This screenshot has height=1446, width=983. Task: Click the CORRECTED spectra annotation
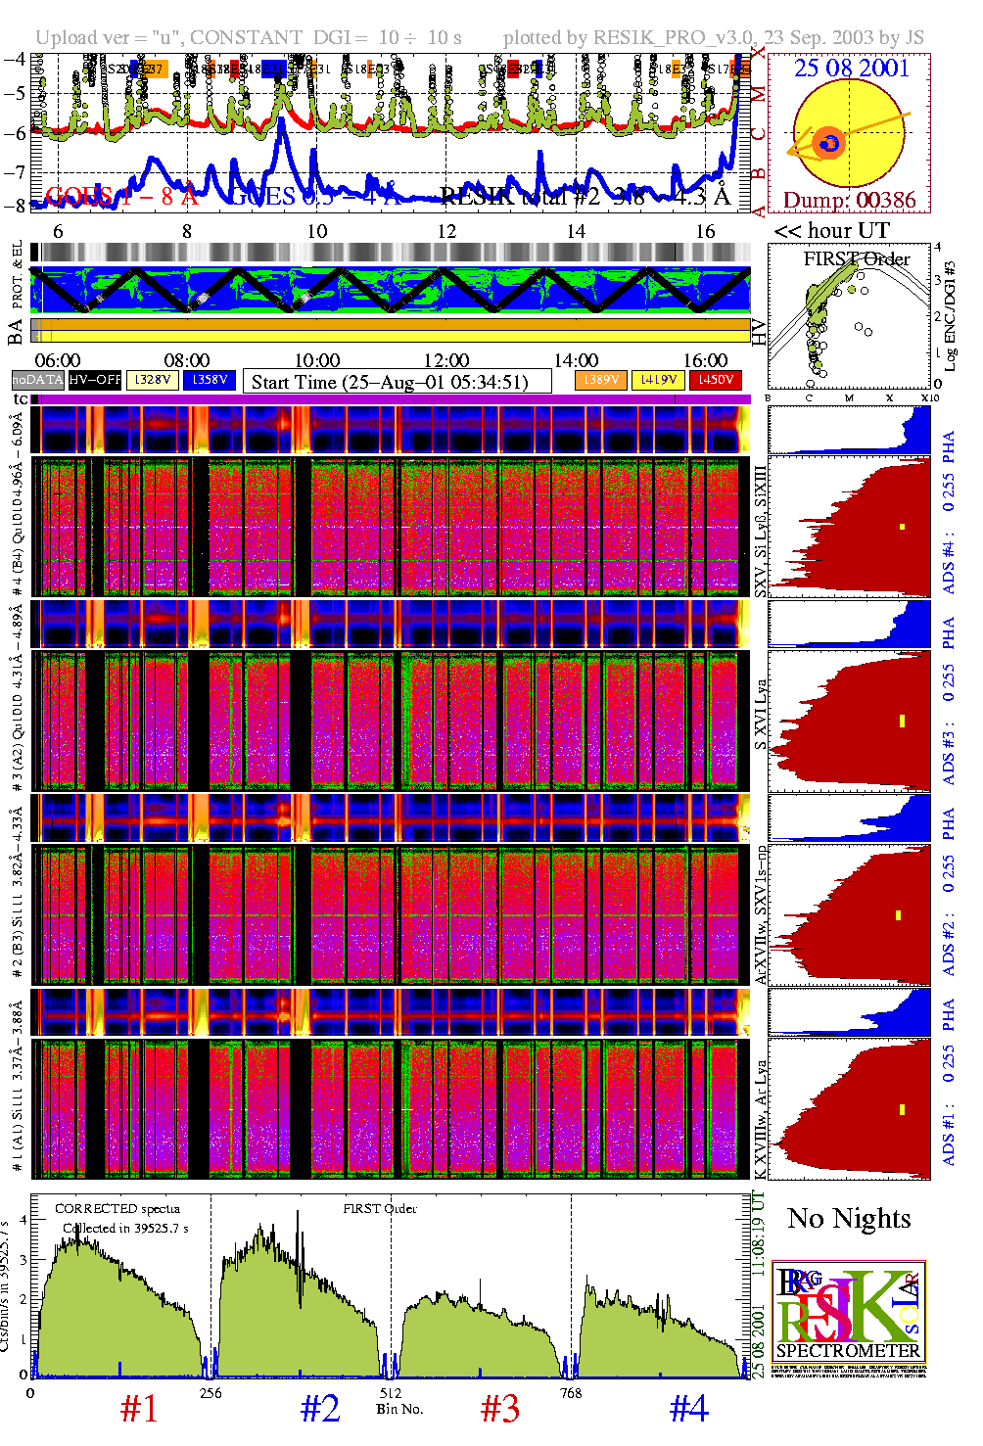point(117,1208)
